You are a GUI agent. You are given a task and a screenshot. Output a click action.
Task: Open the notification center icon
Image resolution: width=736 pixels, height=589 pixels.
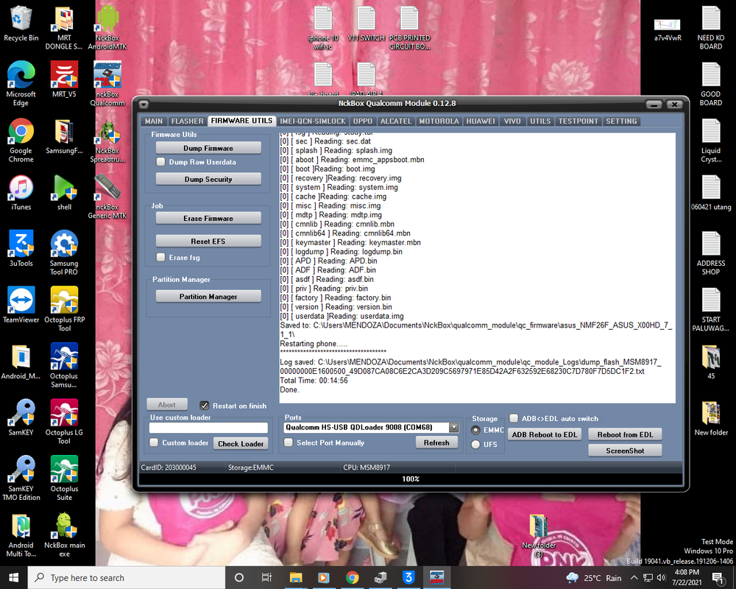point(717,578)
